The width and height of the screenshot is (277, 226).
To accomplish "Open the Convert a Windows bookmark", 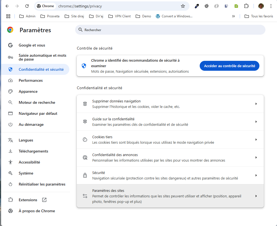I will coord(174,16).
